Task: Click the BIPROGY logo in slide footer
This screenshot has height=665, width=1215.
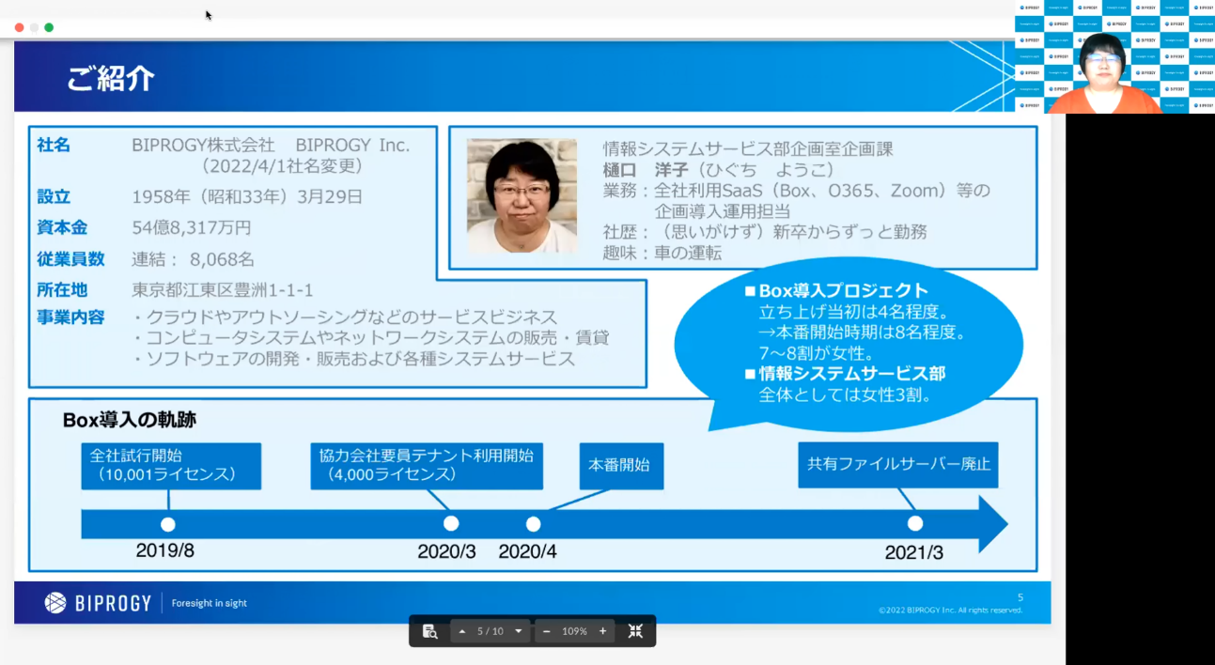Action: [98, 603]
